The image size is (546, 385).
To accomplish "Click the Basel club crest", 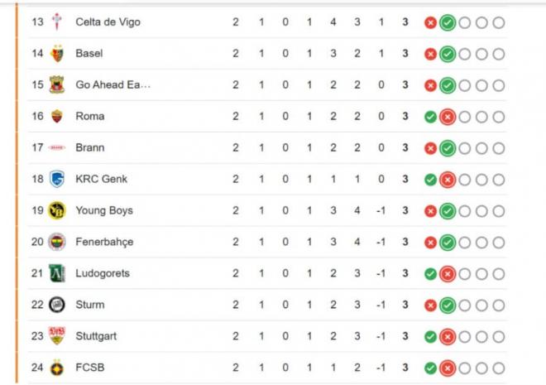I will pos(56,53).
